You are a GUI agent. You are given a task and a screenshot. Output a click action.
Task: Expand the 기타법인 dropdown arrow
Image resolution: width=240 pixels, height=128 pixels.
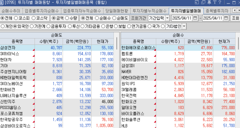click(x=184, y=26)
